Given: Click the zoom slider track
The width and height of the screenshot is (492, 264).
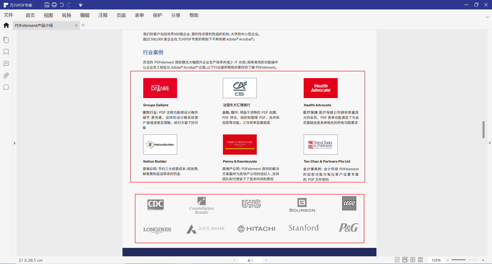Looking at the screenshot, I should (x=465, y=260).
